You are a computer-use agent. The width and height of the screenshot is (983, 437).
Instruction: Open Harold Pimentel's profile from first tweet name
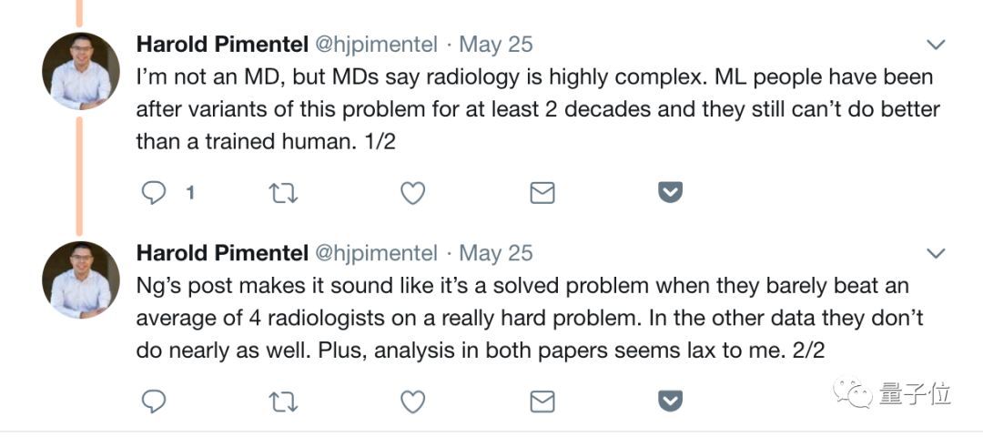[221, 44]
